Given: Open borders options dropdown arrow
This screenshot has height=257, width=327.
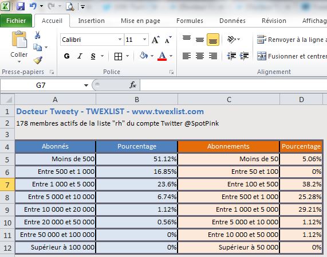Looking at the screenshot, I should [x=127, y=56].
